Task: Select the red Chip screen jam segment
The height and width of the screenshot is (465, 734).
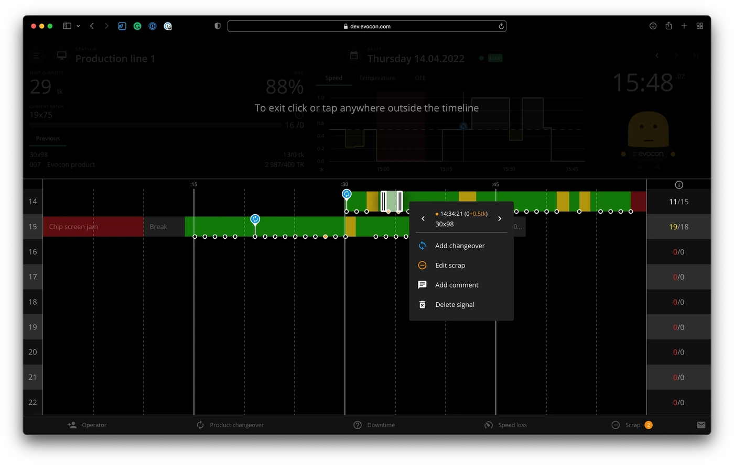Action: click(93, 227)
